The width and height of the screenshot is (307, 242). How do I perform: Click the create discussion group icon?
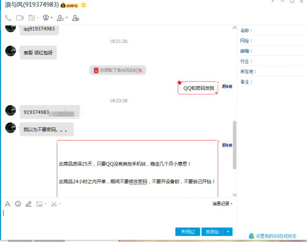pos(75,18)
